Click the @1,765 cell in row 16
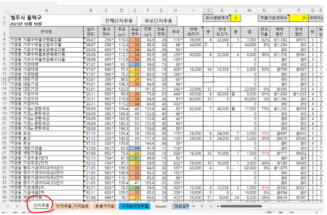327x215 pixels. (x=280, y=99)
